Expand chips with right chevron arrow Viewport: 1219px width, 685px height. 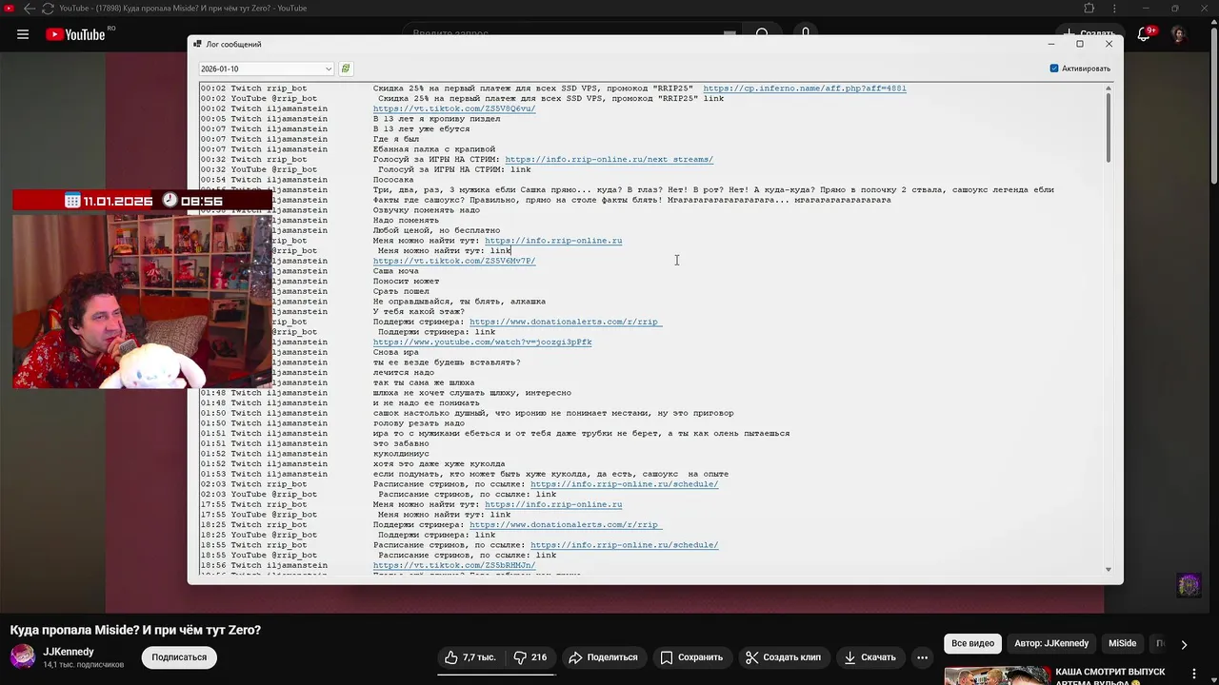click(x=1184, y=644)
